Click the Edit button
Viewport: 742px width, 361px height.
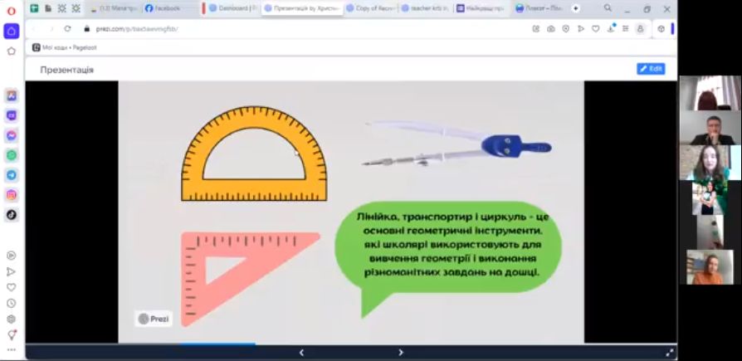click(x=651, y=69)
